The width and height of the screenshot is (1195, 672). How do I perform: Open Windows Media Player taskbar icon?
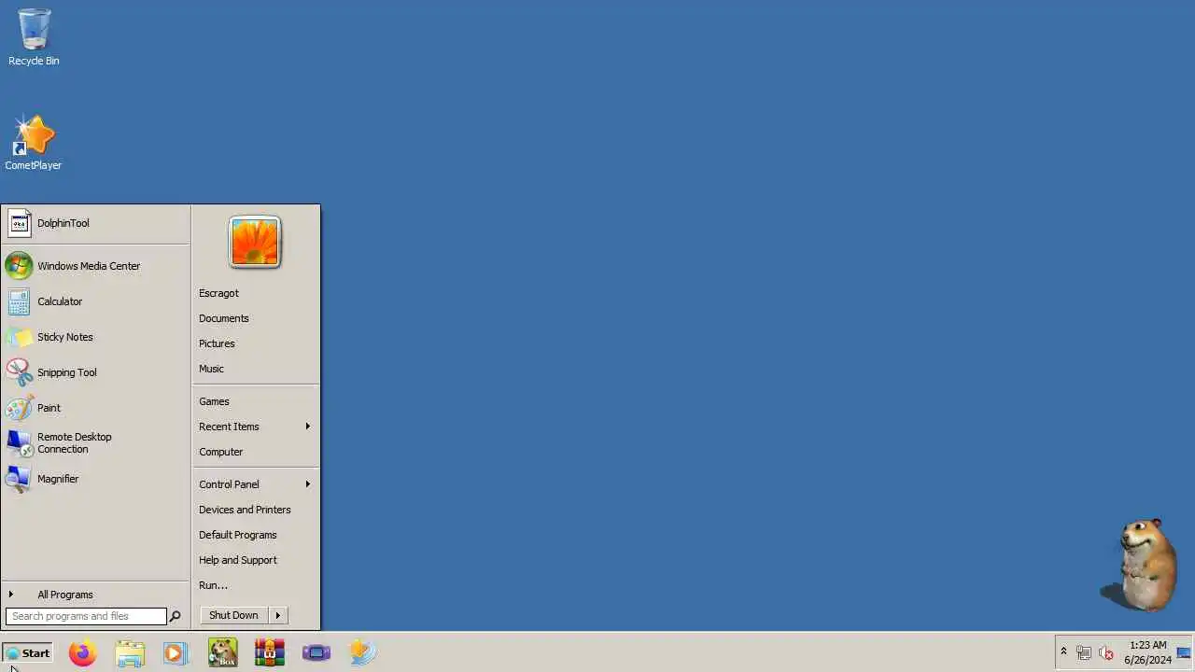[x=176, y=652]
